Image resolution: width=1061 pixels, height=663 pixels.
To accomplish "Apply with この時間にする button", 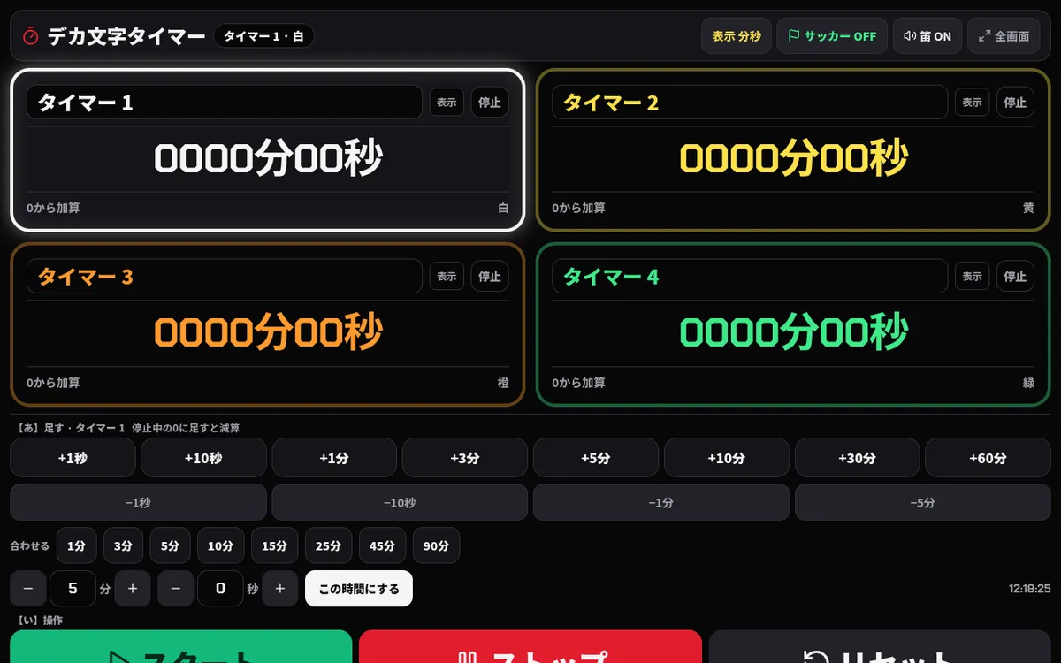I will (x=359, y=589).
